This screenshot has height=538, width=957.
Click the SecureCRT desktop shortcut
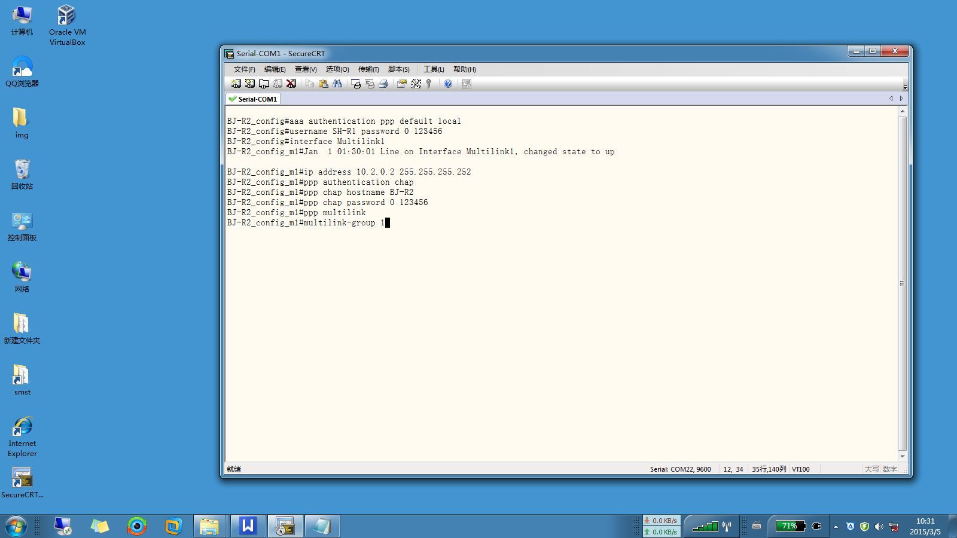pyautogui.click(x=22, y=483)
